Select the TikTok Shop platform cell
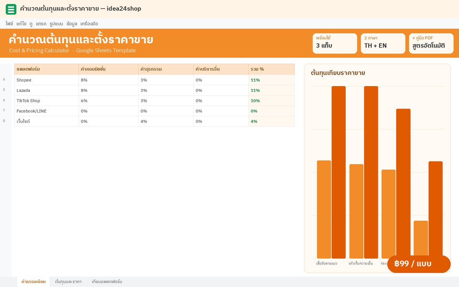Viewport: 459px width, 287px height. pyautogui.click(x=47, y=101)
